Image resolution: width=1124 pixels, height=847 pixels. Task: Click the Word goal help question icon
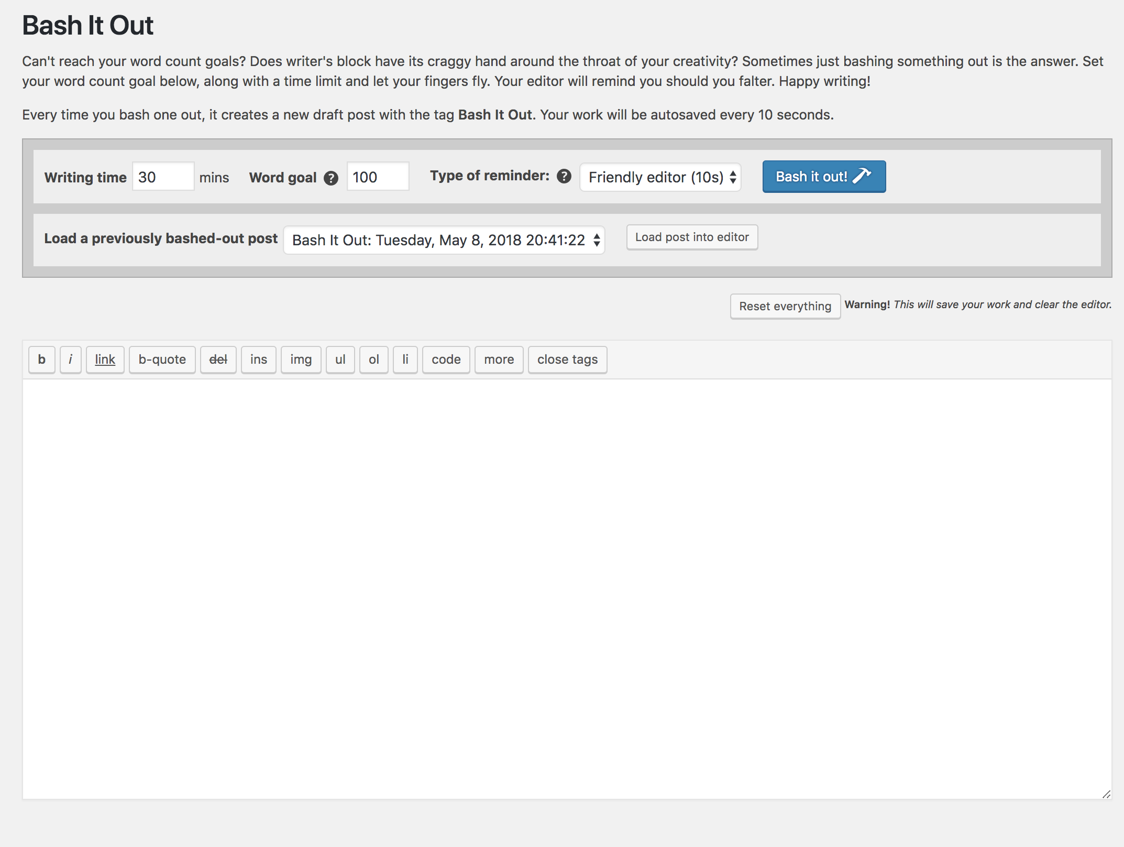[330, 178]
